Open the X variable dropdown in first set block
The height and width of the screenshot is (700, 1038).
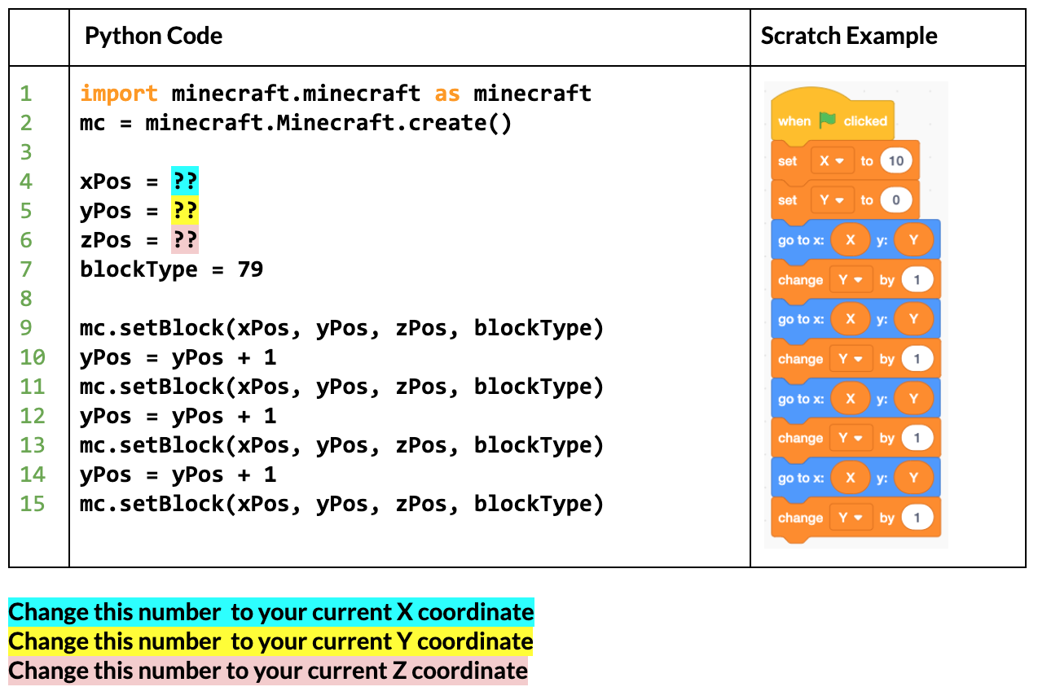pyautogui.click(x=831, y=161)
